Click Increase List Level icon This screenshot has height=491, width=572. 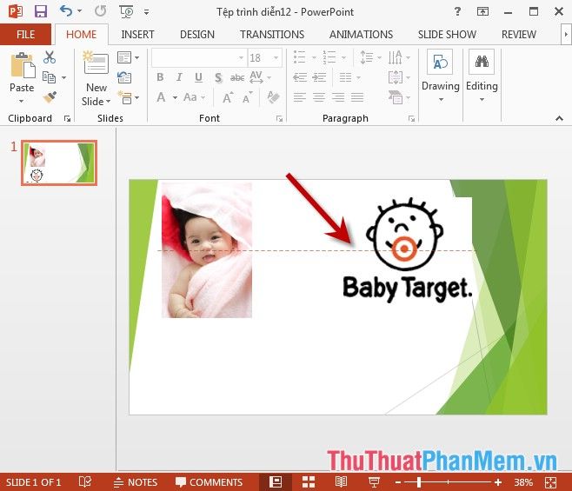pyautogui.click(x=319, y=77)
